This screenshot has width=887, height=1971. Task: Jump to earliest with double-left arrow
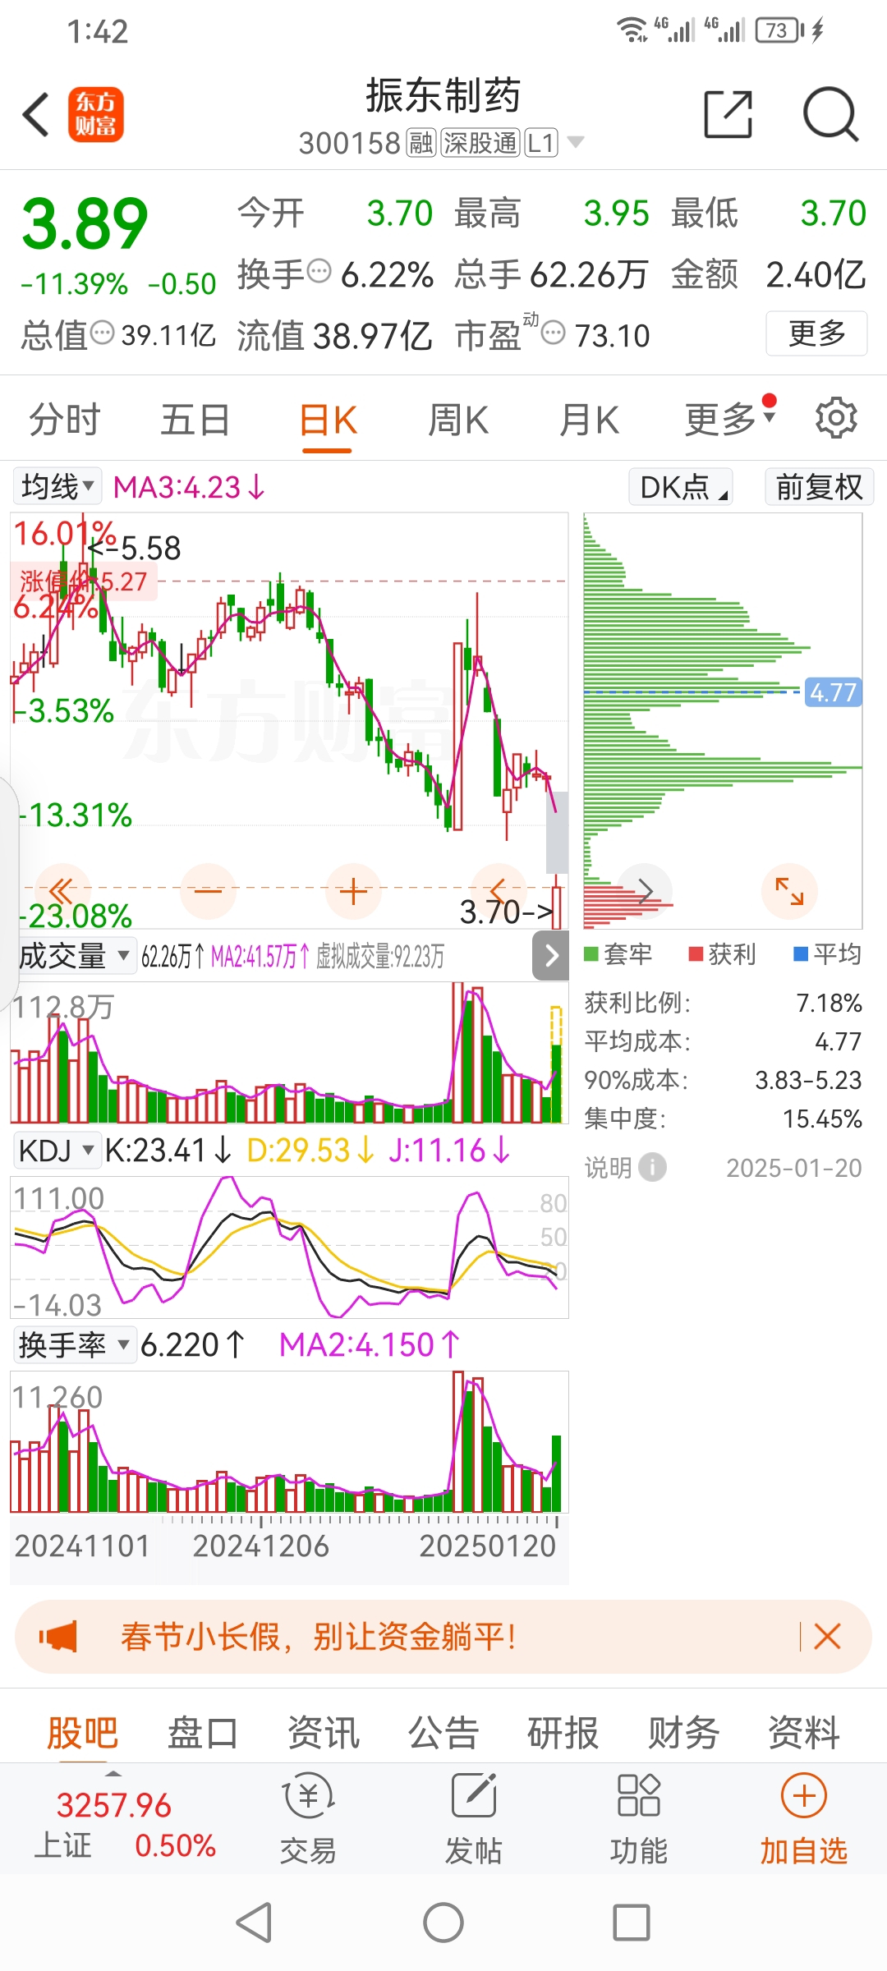coord(62,891)
